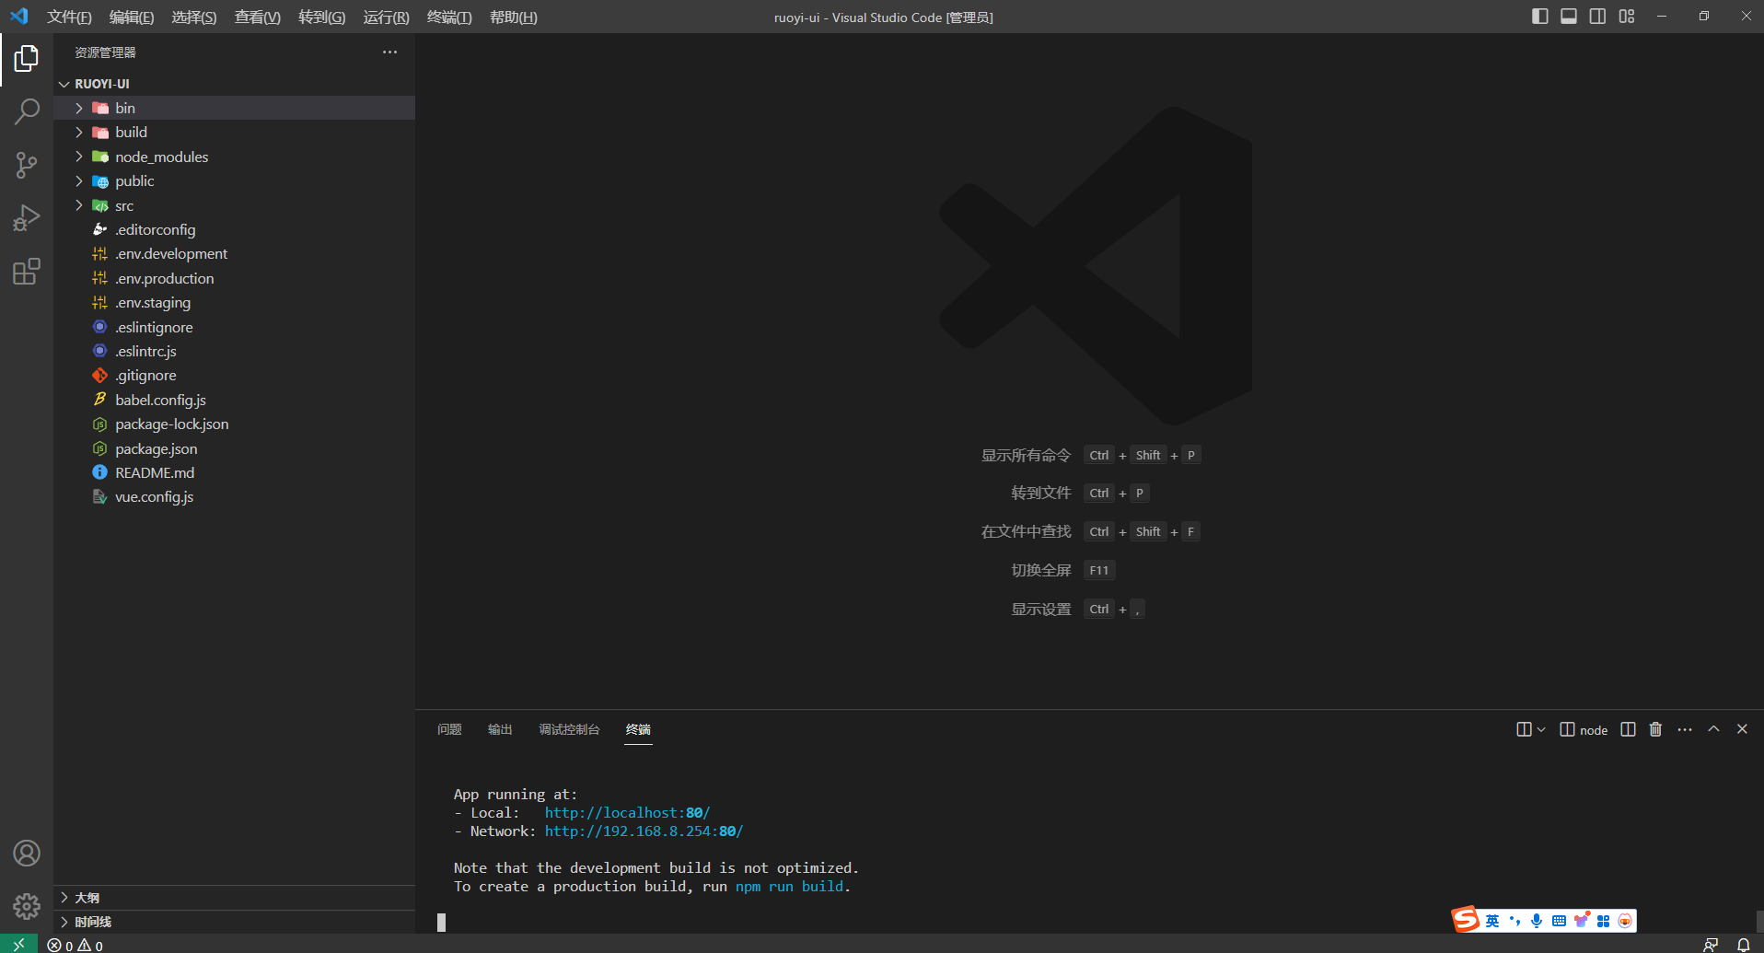Open the http://localhost:80/ link
The height and width of the screenshot is (953, 1764).
(x=627, y=813)
